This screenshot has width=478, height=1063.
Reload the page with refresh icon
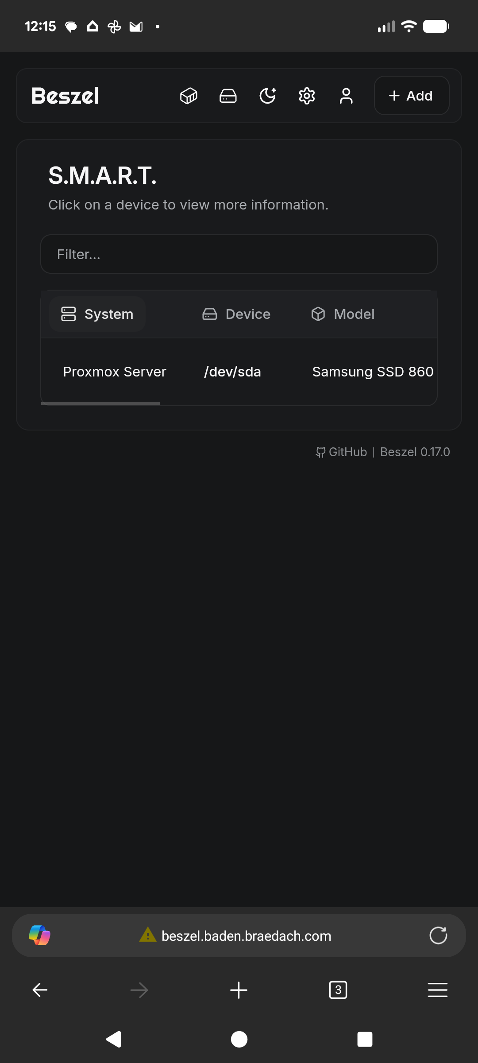click(438, 935)
